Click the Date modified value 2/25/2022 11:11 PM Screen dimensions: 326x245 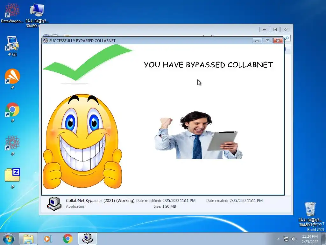coord(179,201)
